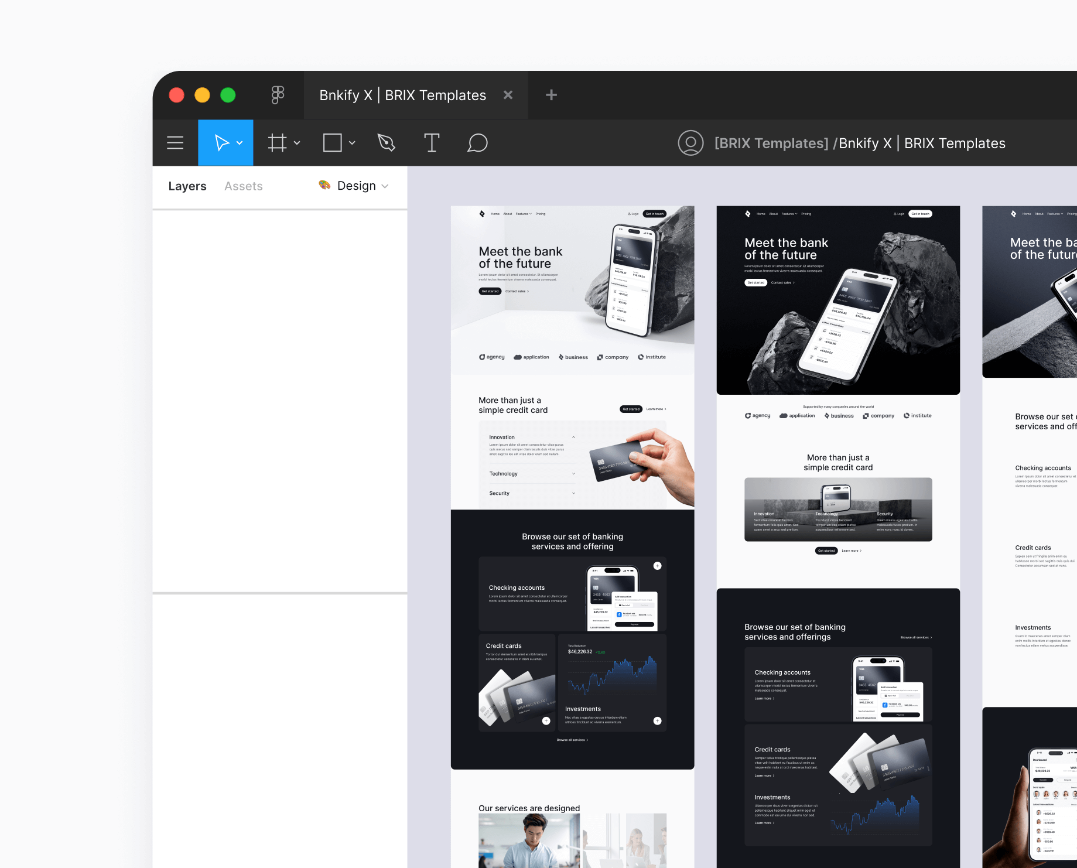
Task: Select the Text tool
Action: coord(432,142)
